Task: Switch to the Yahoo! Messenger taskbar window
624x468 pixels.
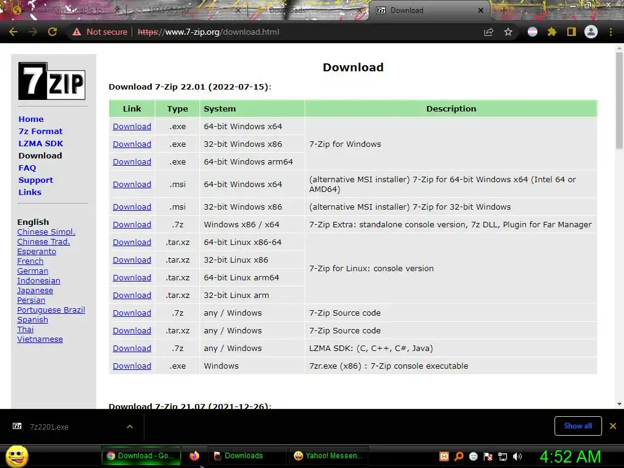Action: tap(328, 456)
